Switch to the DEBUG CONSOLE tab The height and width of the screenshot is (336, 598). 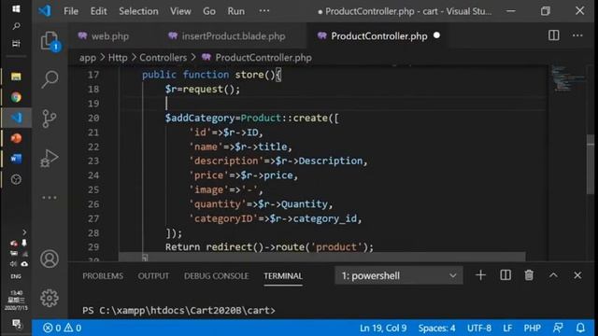[216, 276]
